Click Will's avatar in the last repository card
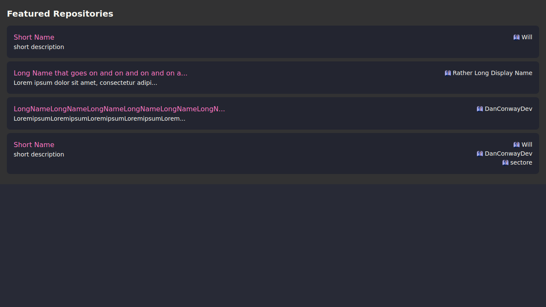 click(x=516, y=145)
